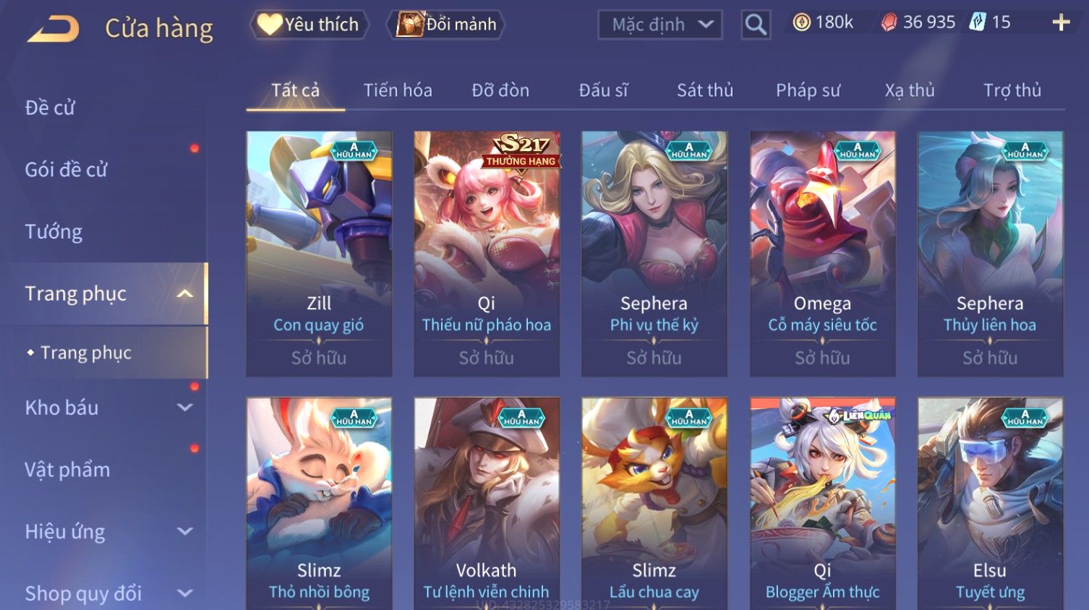The width and height of the screenshot is (1089, 610).
Task: Open the Mặc định sort dropdown
Action: pyautogui.click(x=660, y=25)
